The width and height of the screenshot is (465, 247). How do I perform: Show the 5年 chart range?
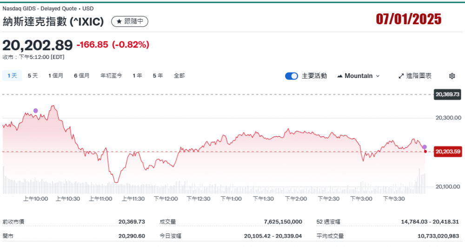(158, 76)
